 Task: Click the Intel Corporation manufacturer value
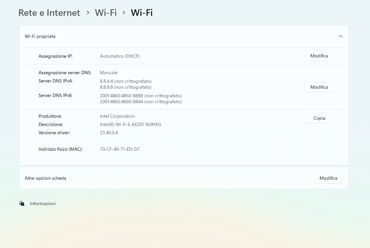(117, 116)
